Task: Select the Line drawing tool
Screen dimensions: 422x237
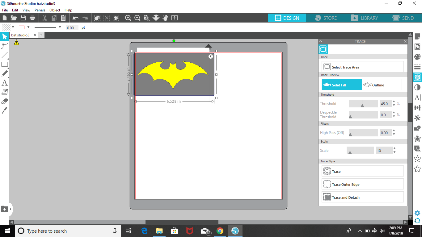Action: [x=5, y=55]
